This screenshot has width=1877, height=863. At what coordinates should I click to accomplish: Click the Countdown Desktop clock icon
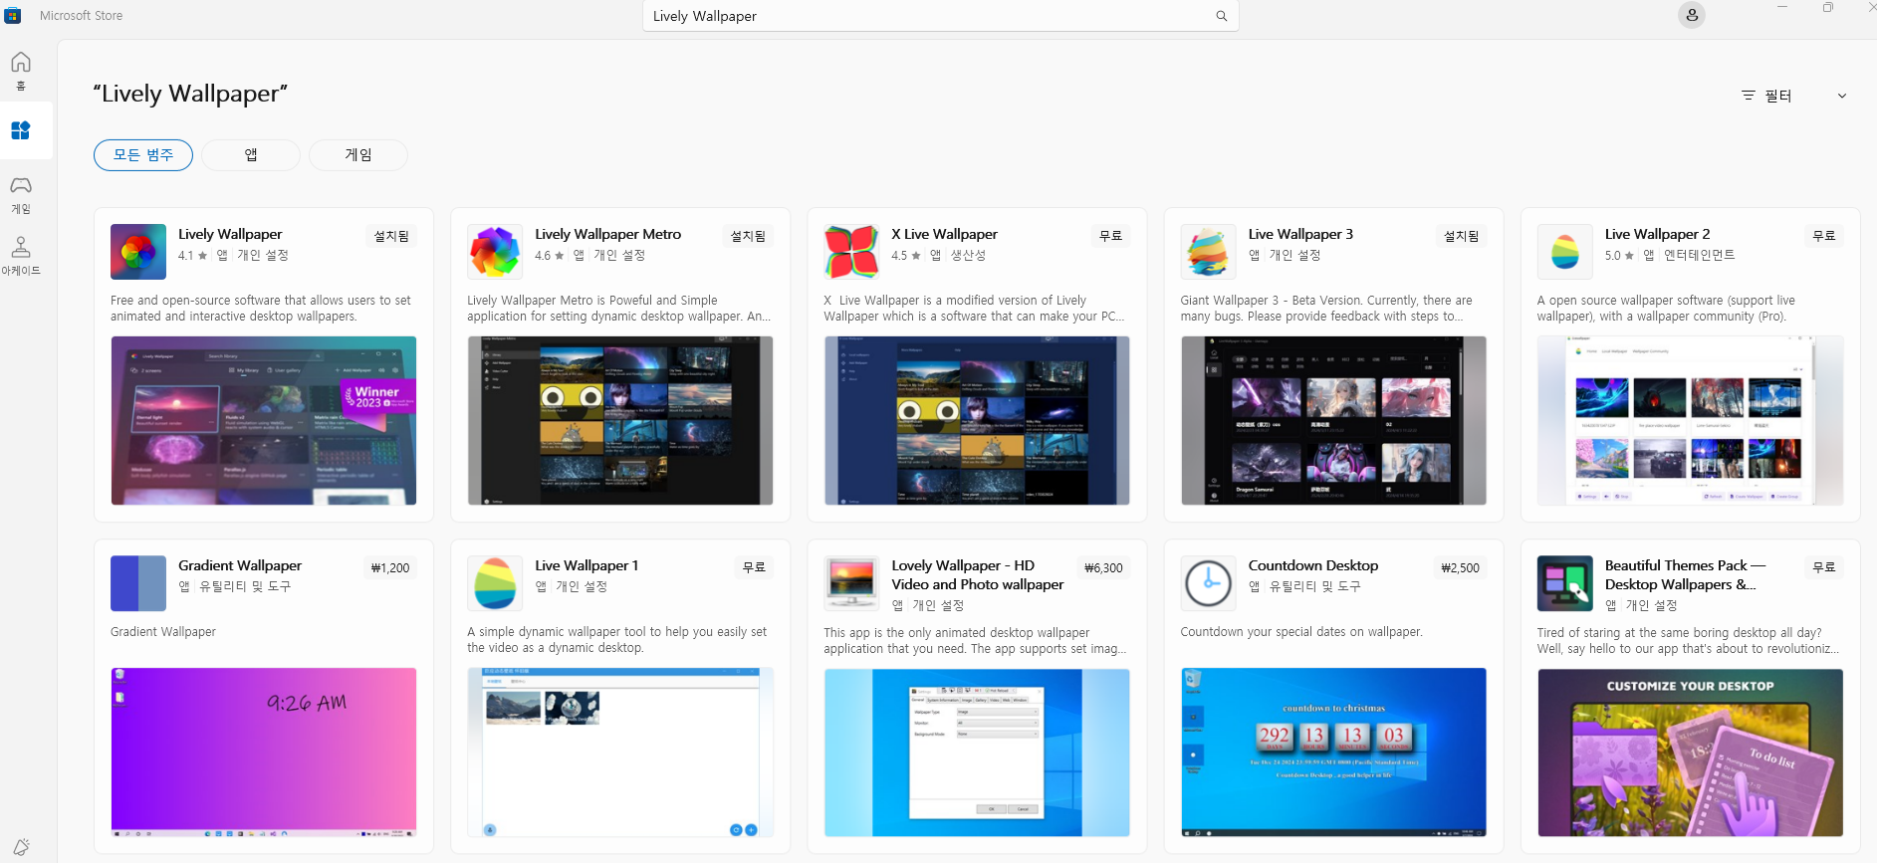1208,583
